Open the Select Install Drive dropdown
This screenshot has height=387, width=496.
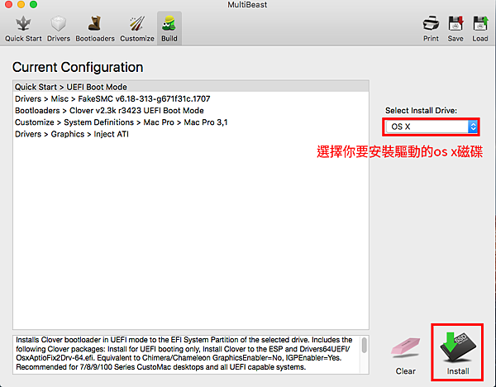pyautogui.click(x=432, y=127)
